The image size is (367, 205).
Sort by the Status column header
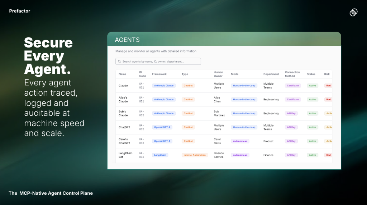(311, 74)
